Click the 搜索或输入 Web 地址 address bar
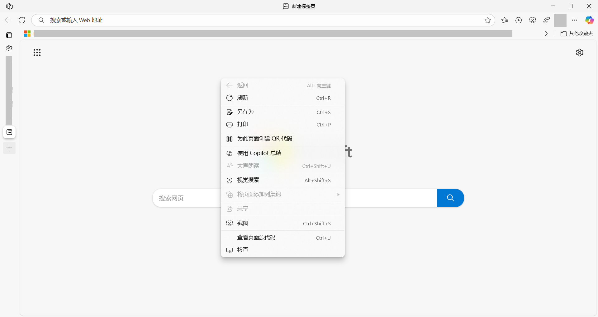Screen dimensions: 598x317 pyautogui.click(x=263, y=20)
